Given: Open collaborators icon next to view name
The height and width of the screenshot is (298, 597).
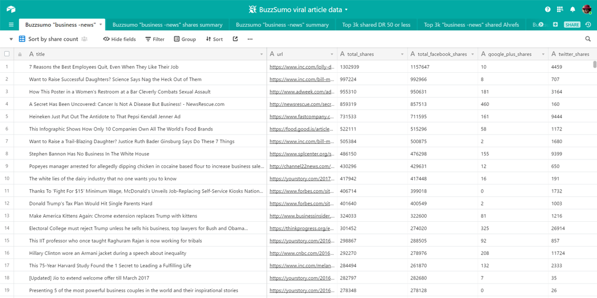Looking at the screenshot, I should (x=84, y=39).
